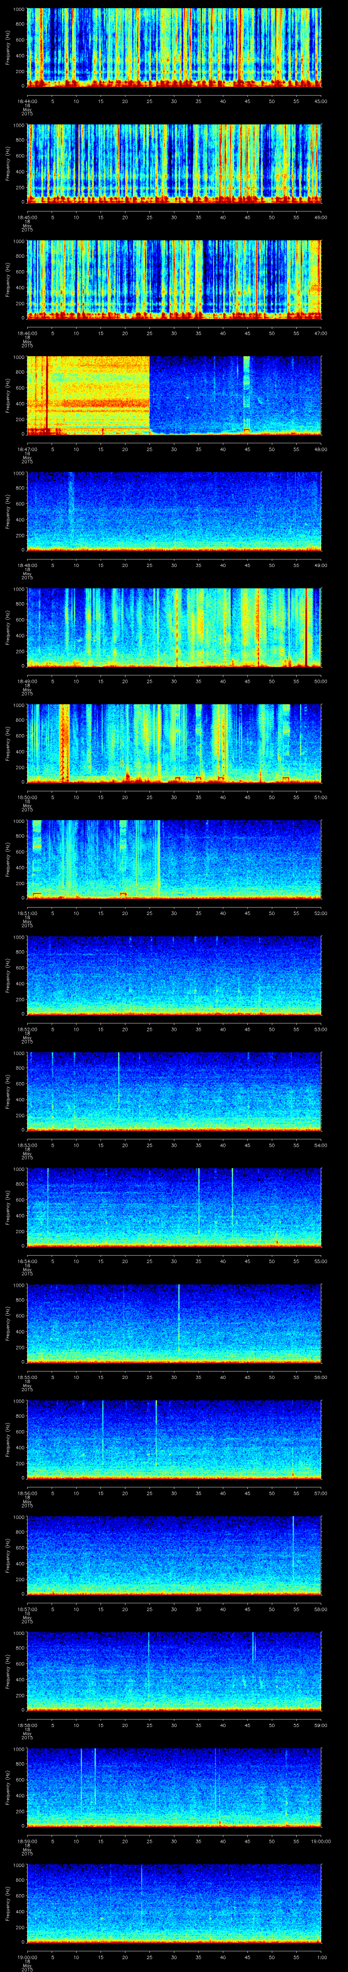Click the 18:55:00 start time label

28,1377
